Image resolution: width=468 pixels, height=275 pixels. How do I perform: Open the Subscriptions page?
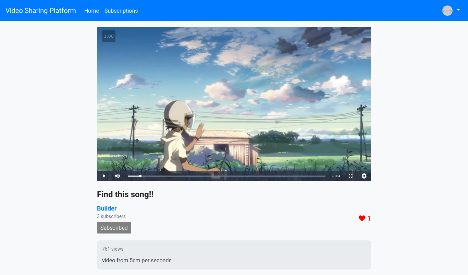tap(121, 11)
